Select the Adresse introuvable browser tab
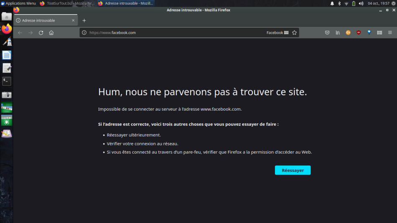 [46, 20]
